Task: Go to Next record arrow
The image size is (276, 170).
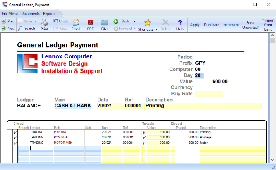Action: pyautogui.click(x=4, y=29)
